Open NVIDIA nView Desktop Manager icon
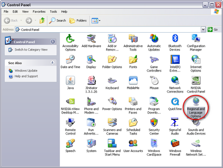Viewport: 223px width, 168px height. (70, 101)
